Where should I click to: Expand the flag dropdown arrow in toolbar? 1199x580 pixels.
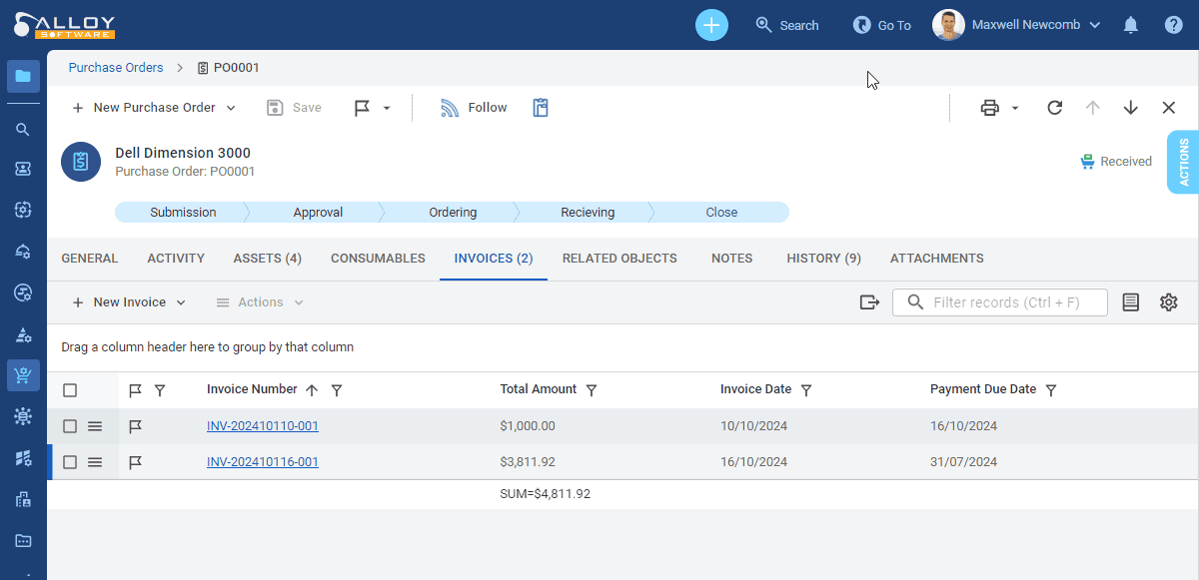click(387, 108)
